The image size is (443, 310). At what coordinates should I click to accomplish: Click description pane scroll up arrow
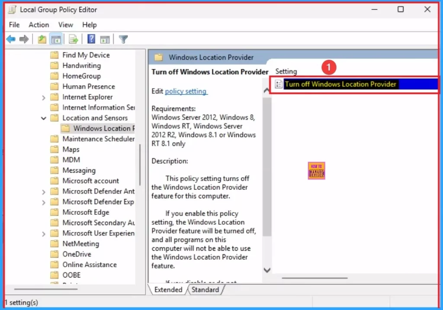point(266,90)
